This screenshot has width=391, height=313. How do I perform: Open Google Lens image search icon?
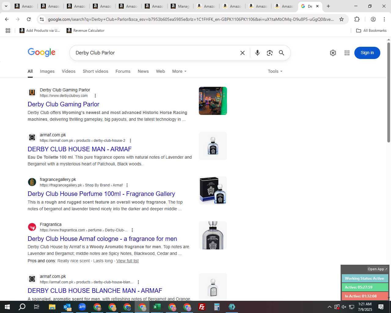tap(269, 53)
